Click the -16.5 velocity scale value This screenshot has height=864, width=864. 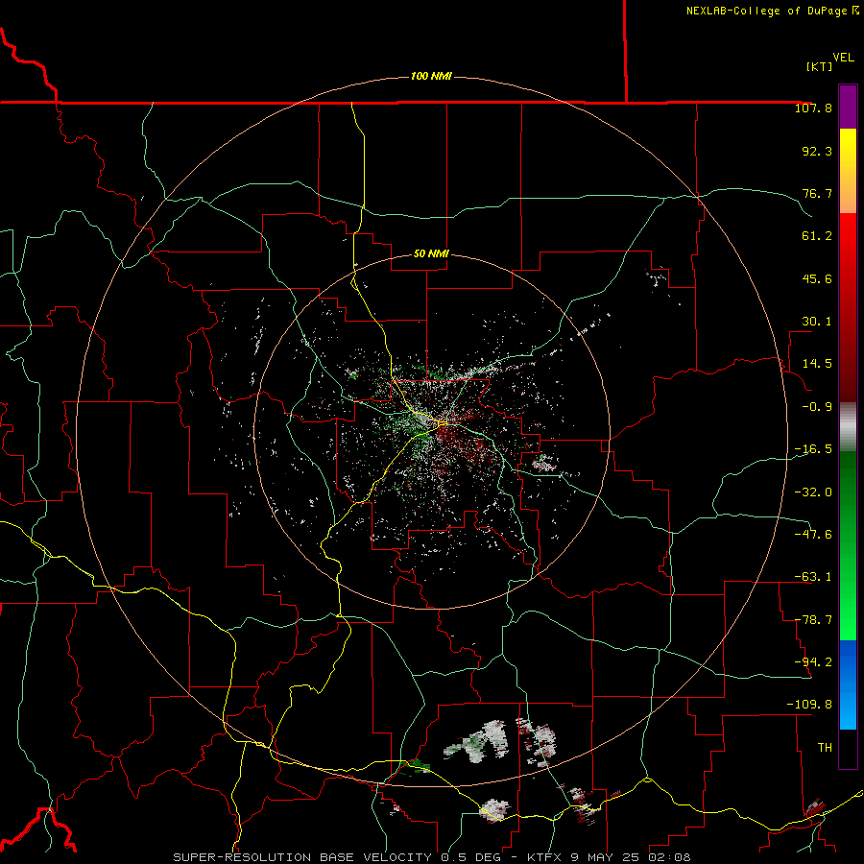[813, 449]
